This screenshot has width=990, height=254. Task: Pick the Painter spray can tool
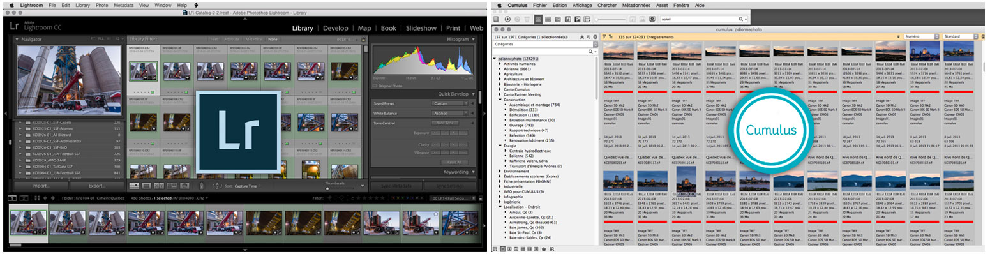202,186
